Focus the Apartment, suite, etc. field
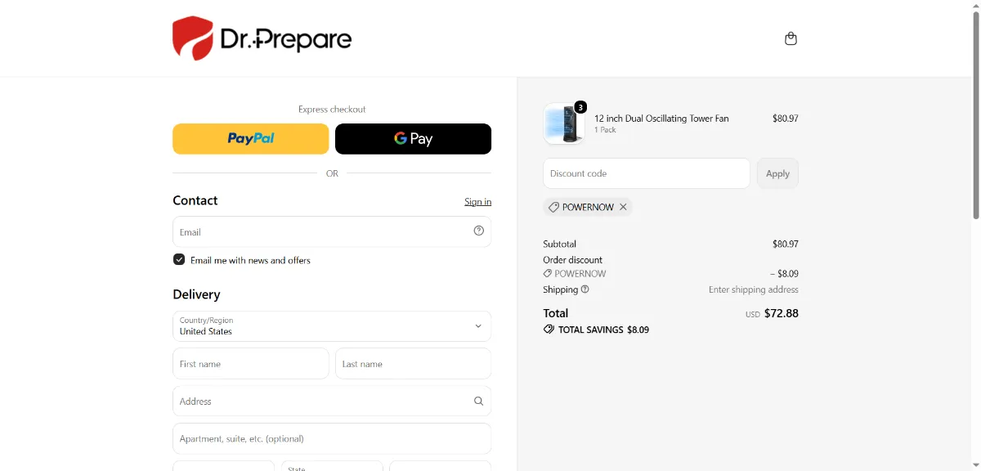The height and width of the screenshot is (471, 981). 332,439
